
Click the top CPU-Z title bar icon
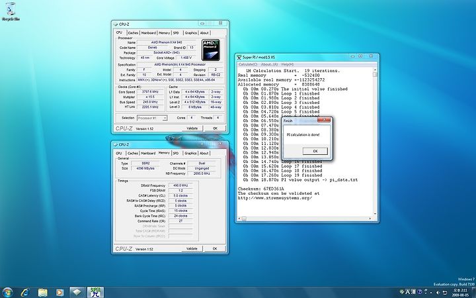(116, 24)
